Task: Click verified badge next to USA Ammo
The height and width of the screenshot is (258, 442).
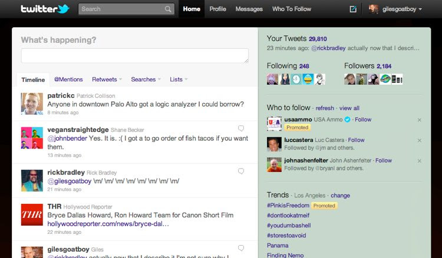Action: [347, 120]
